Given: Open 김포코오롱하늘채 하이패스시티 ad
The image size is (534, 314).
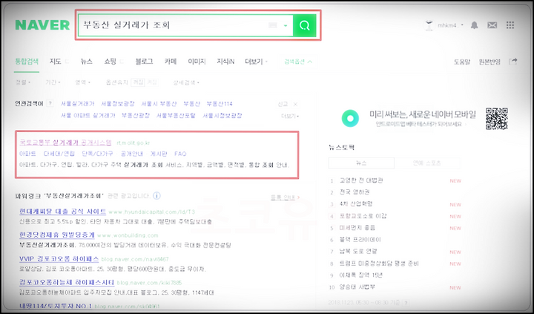Looking at the screenshot, I should pyautogui.click(x=67, y=282).
